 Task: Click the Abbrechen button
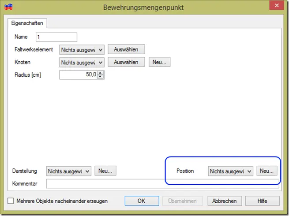[x=225, y=201]
